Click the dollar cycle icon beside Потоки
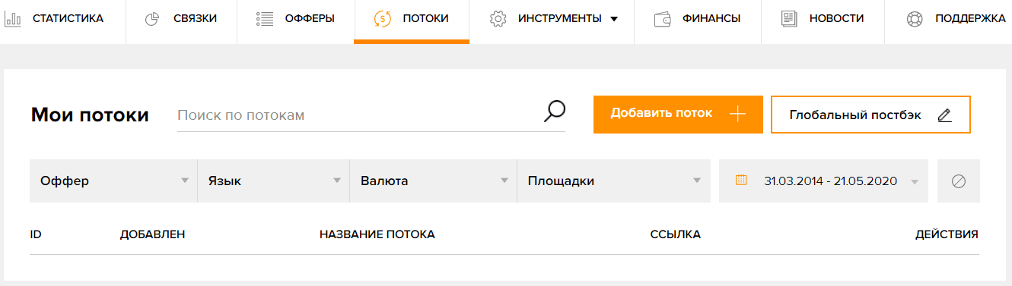Image resolution: width=1012 pixels, height=286 pixels. point(383,19)
